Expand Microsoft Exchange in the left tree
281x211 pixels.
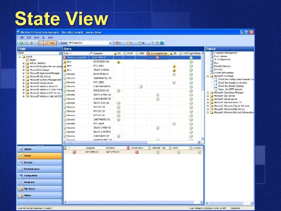click(23, 70)
